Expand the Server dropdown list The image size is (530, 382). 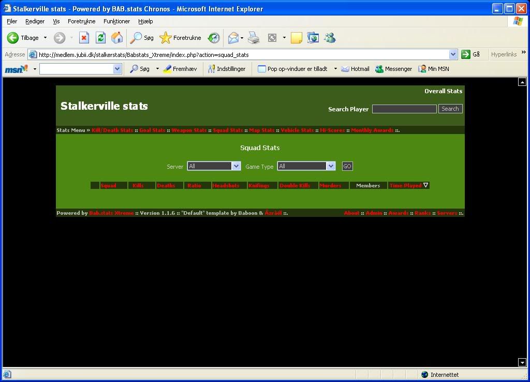(236, 166)
